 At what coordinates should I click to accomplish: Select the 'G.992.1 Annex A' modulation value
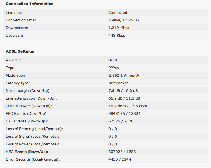[123, 75]
